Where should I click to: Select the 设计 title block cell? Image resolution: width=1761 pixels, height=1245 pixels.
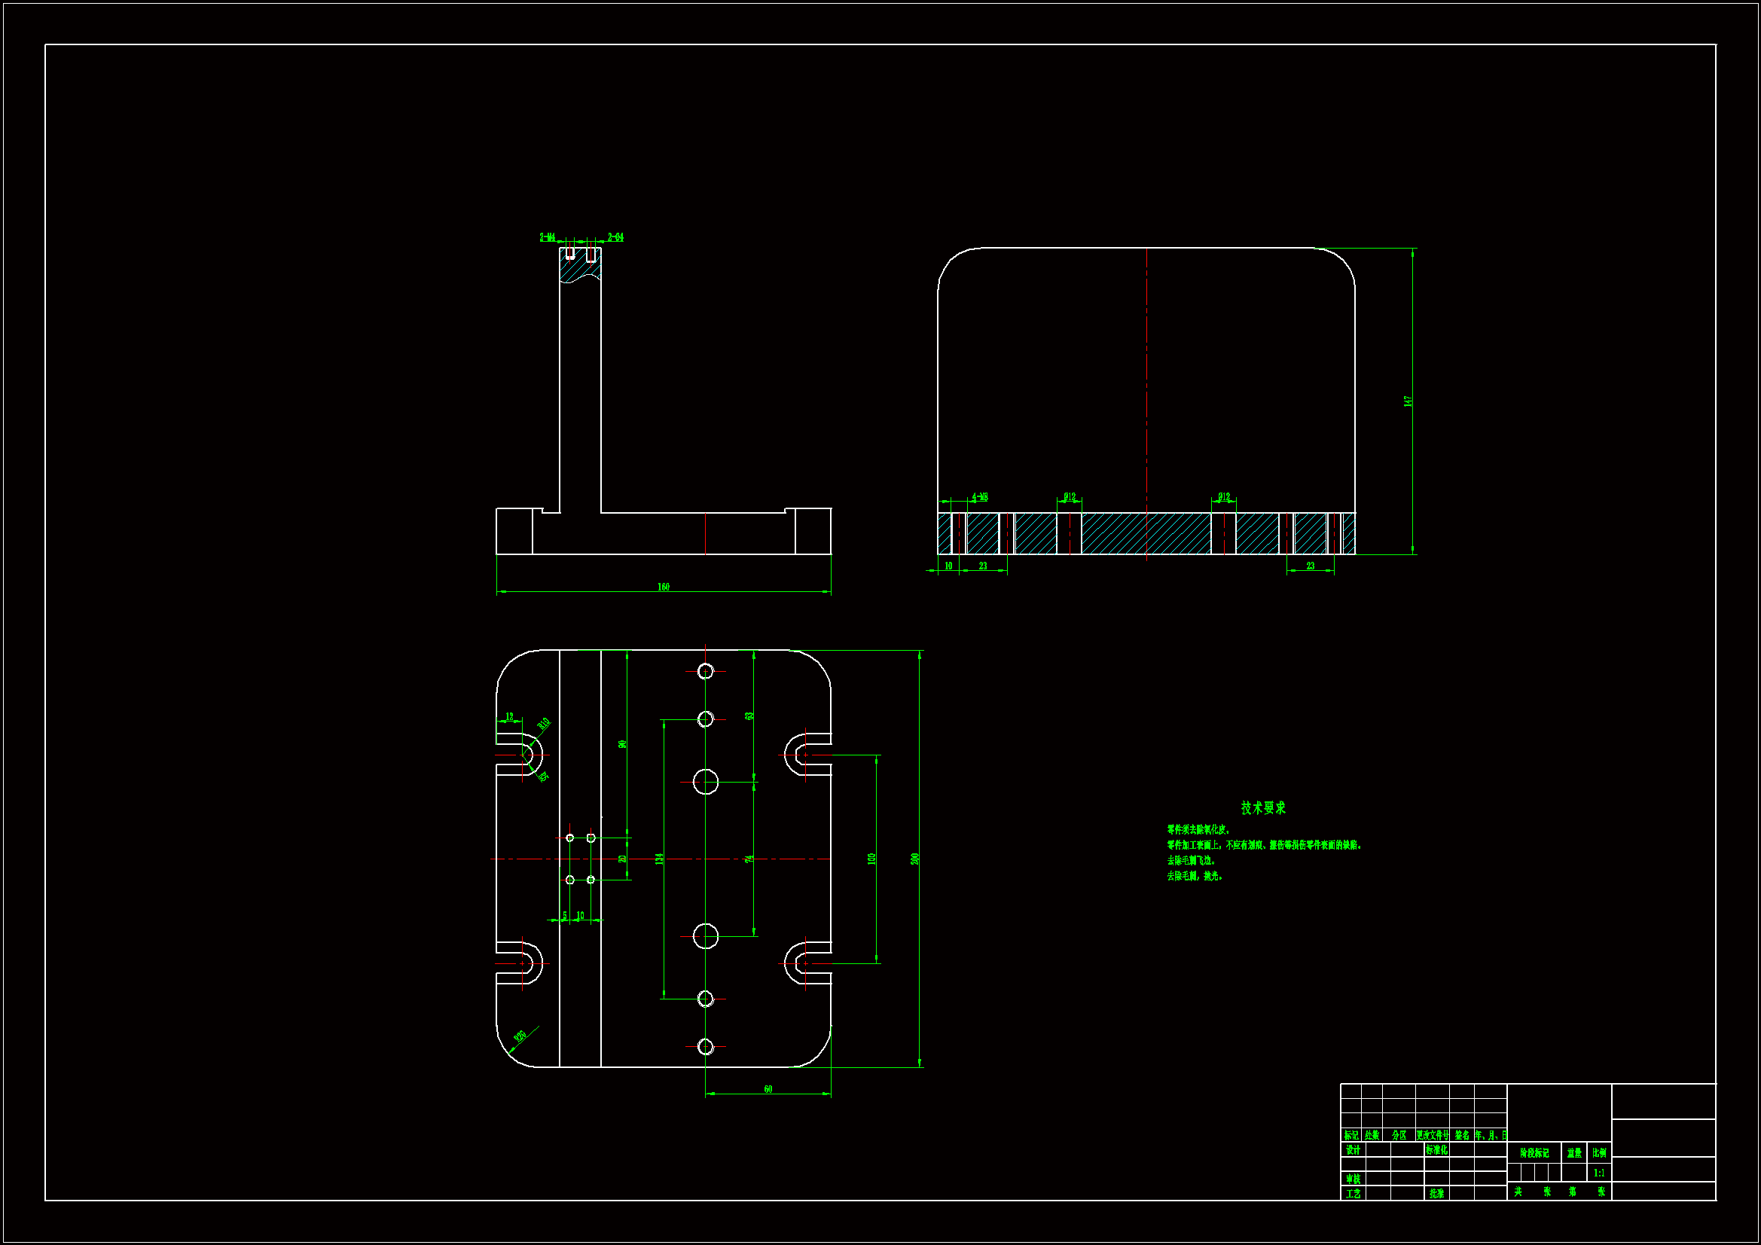pos(1353,1150)
